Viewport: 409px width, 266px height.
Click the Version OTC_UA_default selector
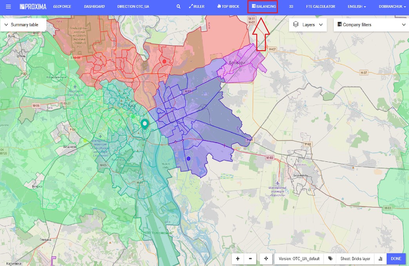[x=300, y=259]
